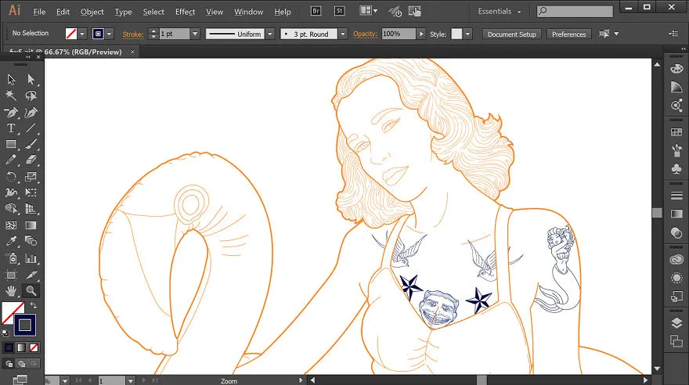The width and height of the screenshot is (689, 385).
Task: Choose the Eyedropper tool
Action: pos(11,241)
